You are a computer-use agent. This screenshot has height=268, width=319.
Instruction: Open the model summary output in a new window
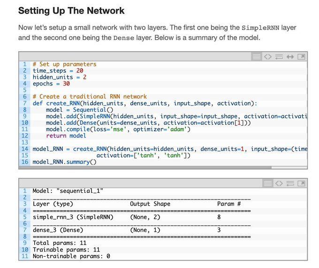coord(301,184)
